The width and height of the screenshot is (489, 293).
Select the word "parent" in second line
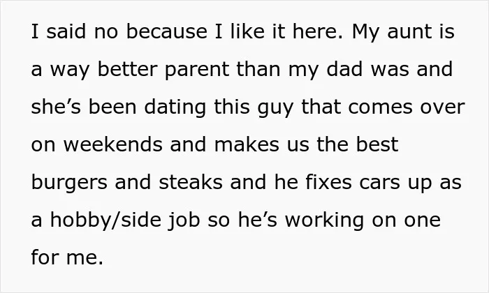click(197, 70)
